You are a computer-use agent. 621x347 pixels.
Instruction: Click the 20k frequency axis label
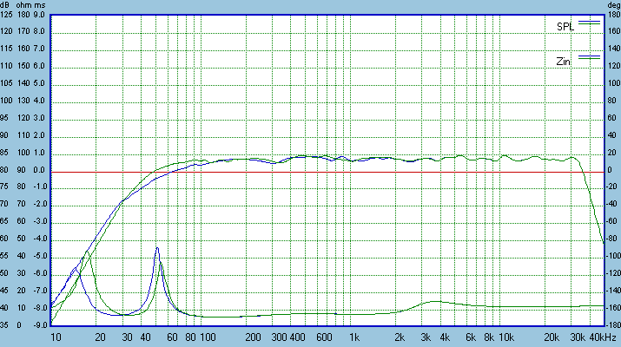[x=550, y=337]
